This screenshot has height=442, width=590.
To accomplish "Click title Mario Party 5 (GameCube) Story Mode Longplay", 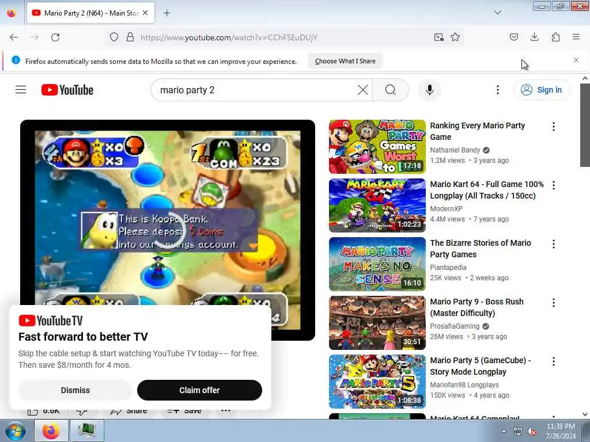I will pos(481,366).
